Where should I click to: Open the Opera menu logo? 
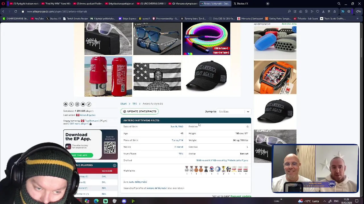(3, 4)
